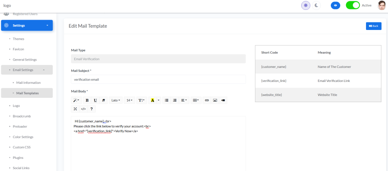Insert a video with the camera icon

(223, 100)
